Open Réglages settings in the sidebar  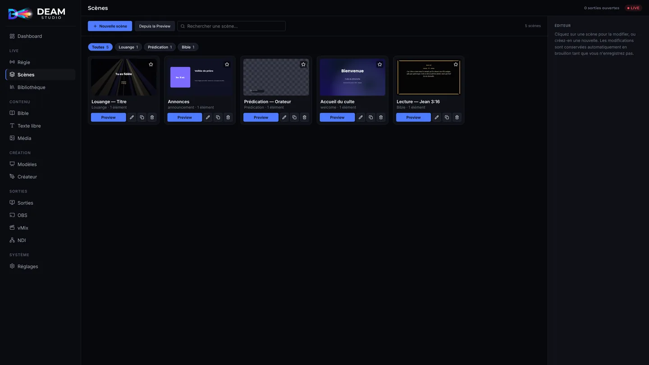click(41, 266)
